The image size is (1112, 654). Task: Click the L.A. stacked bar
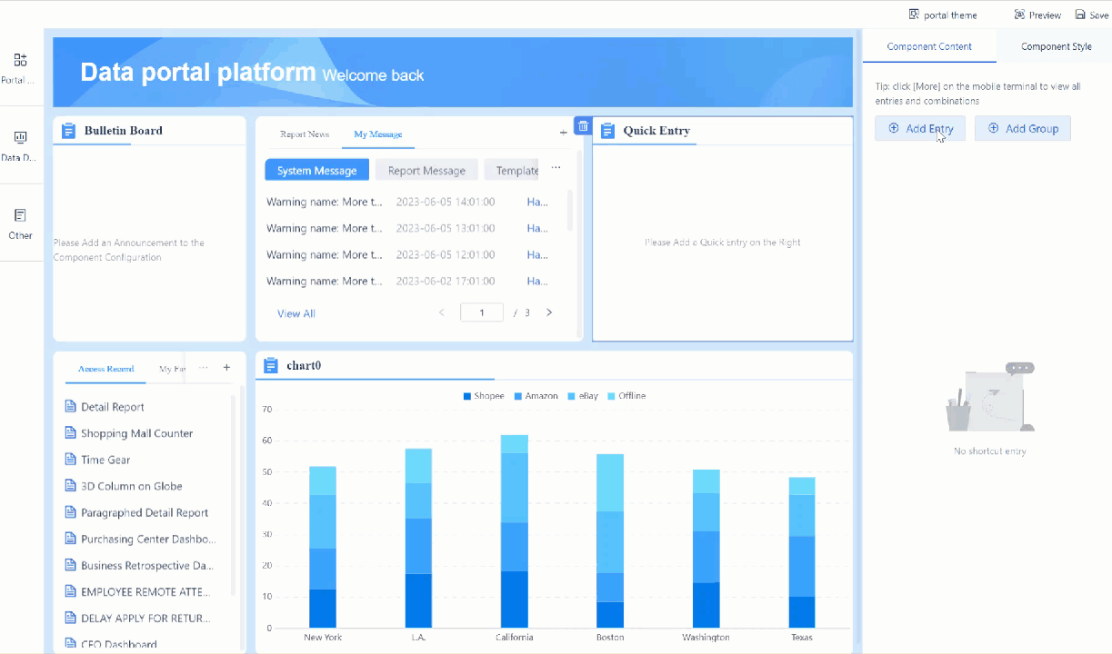point(418,538)
